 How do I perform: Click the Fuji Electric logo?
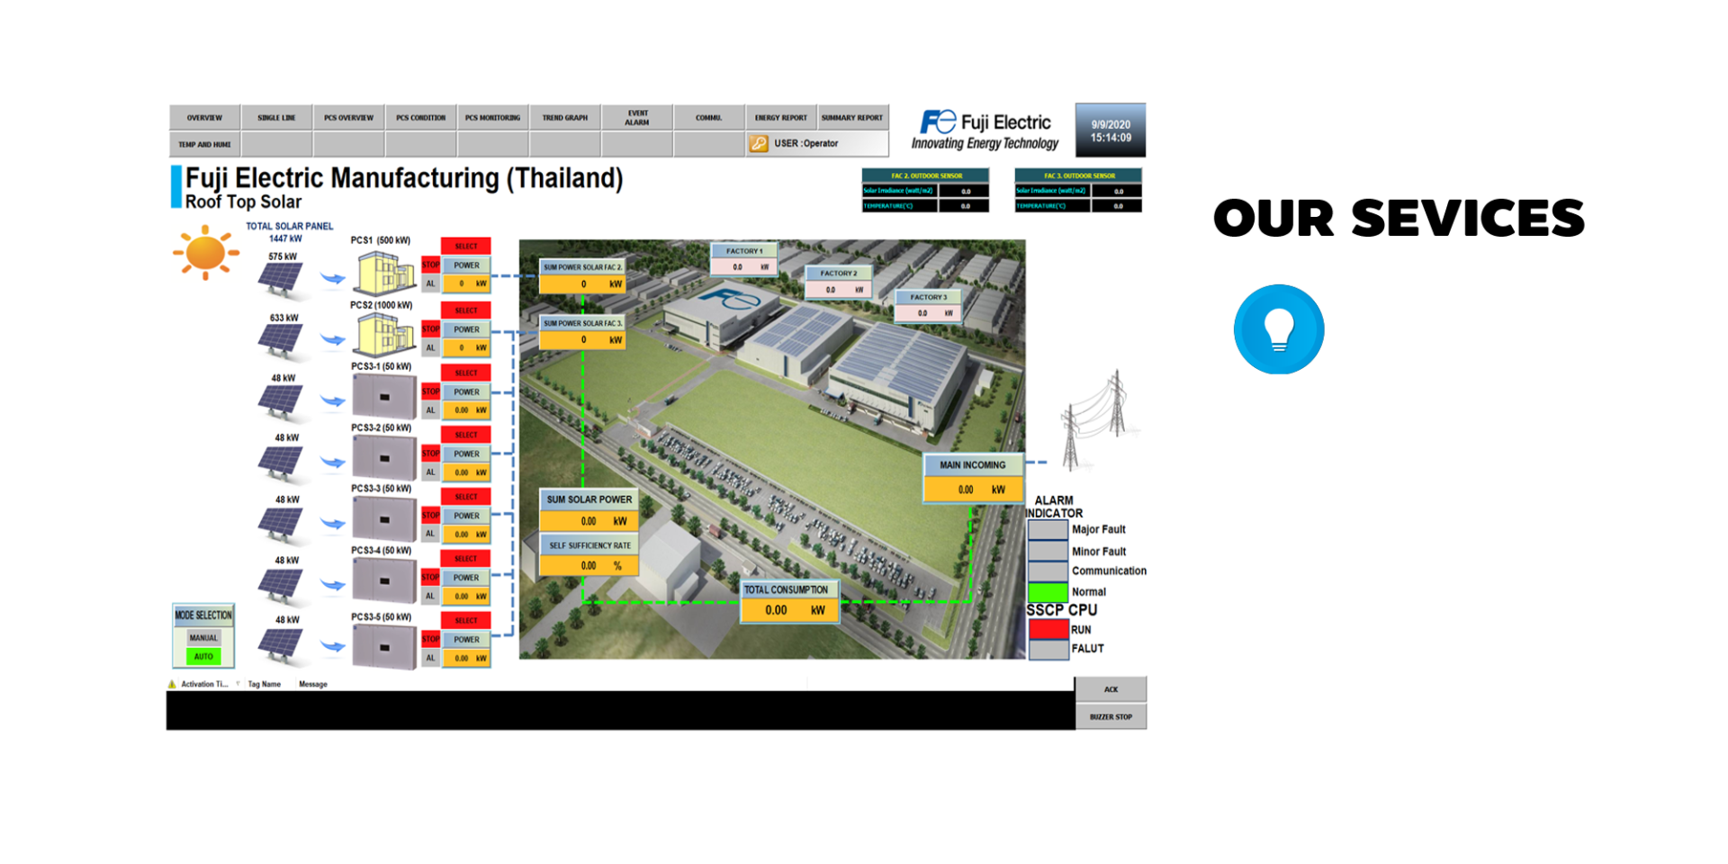985,130
